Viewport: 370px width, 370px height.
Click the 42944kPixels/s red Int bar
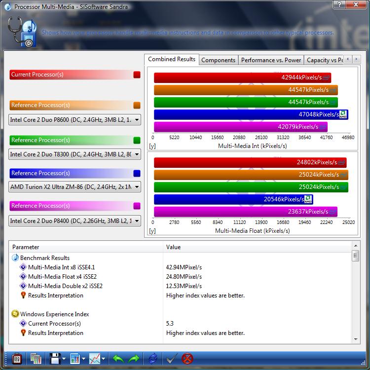coord(242,77)
